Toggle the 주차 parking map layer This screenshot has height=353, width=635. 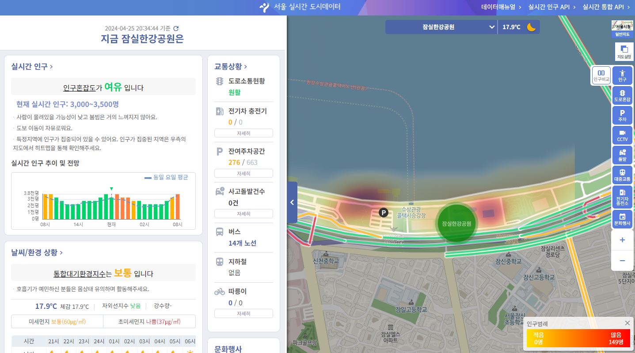click(x=622, y=115)
